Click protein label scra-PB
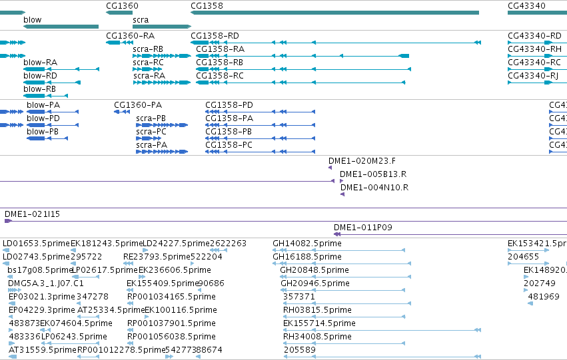The image size is (567, 360). pos(151,118)
